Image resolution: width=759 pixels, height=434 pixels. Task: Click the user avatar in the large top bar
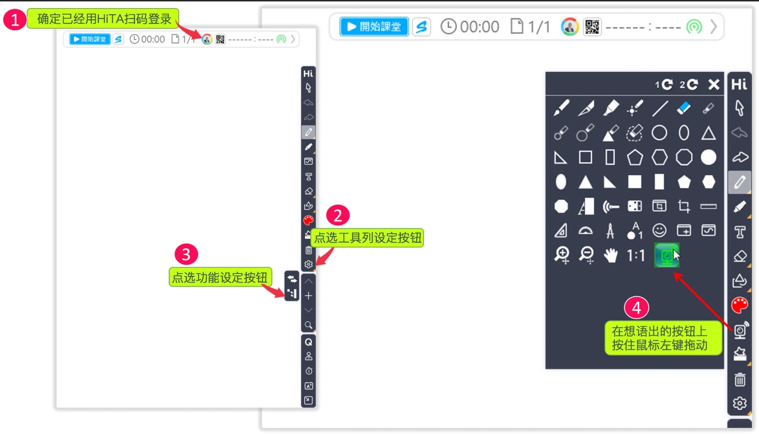click(569, 27)
